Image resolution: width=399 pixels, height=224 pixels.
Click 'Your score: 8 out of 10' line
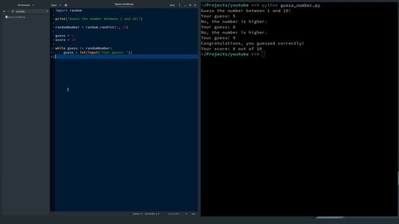[x=231, y=49]
